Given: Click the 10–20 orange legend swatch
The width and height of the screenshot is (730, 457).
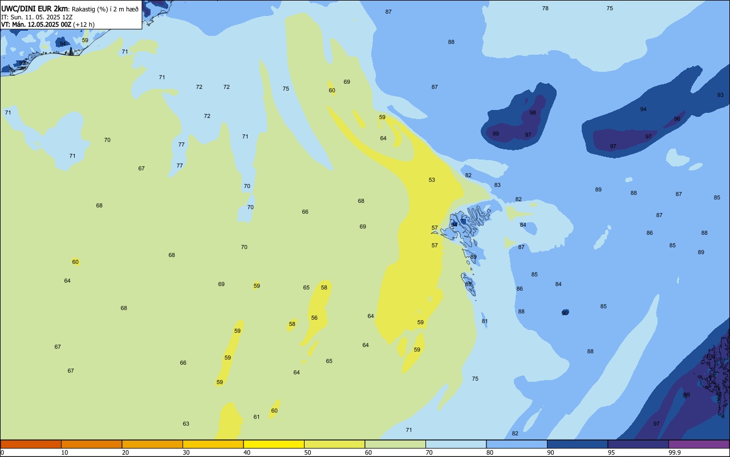Looking at the screenshot, I should [91, 444].
